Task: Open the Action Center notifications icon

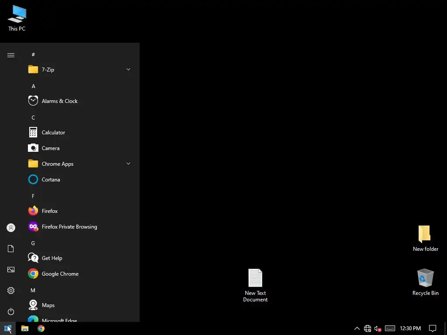Action: click(433, 328)
